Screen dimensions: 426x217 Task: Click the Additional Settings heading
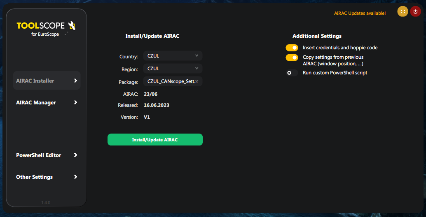coord(317,36)
